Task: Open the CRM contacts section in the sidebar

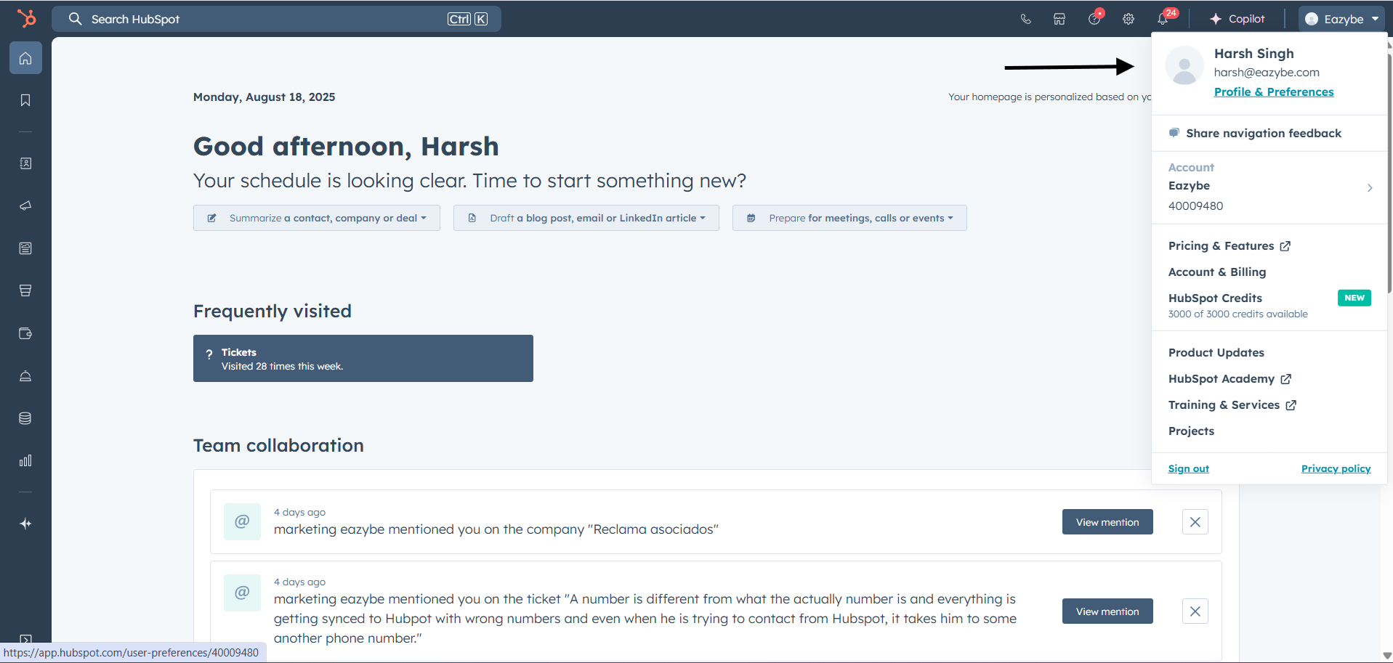Action: 25,163
